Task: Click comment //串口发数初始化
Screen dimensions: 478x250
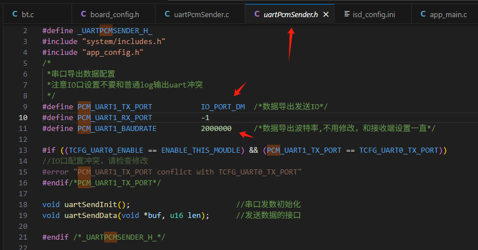Action: pos(268,205)
